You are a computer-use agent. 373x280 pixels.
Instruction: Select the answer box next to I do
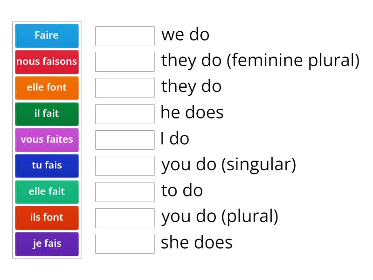[x=124, y=139]
